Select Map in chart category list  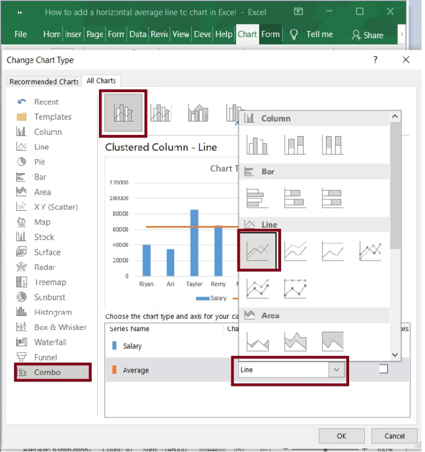click(42, 222)
